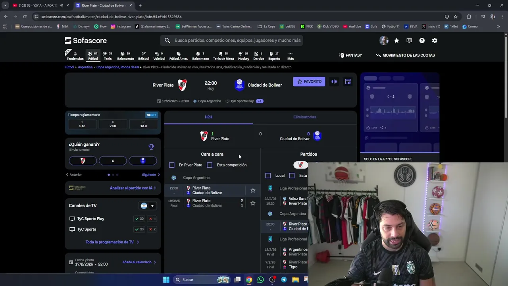Open 'Copa Argentina, Ronda de 64' breadcrumb

pos(117,67)
